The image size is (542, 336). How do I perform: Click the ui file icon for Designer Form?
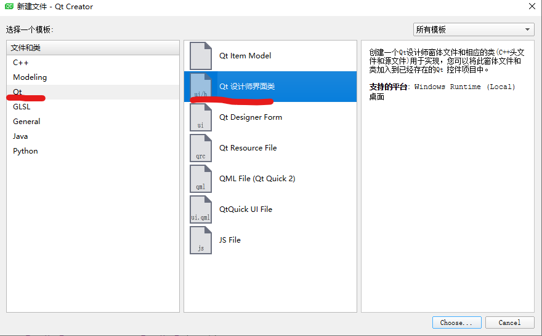click(x=201, y=117)
